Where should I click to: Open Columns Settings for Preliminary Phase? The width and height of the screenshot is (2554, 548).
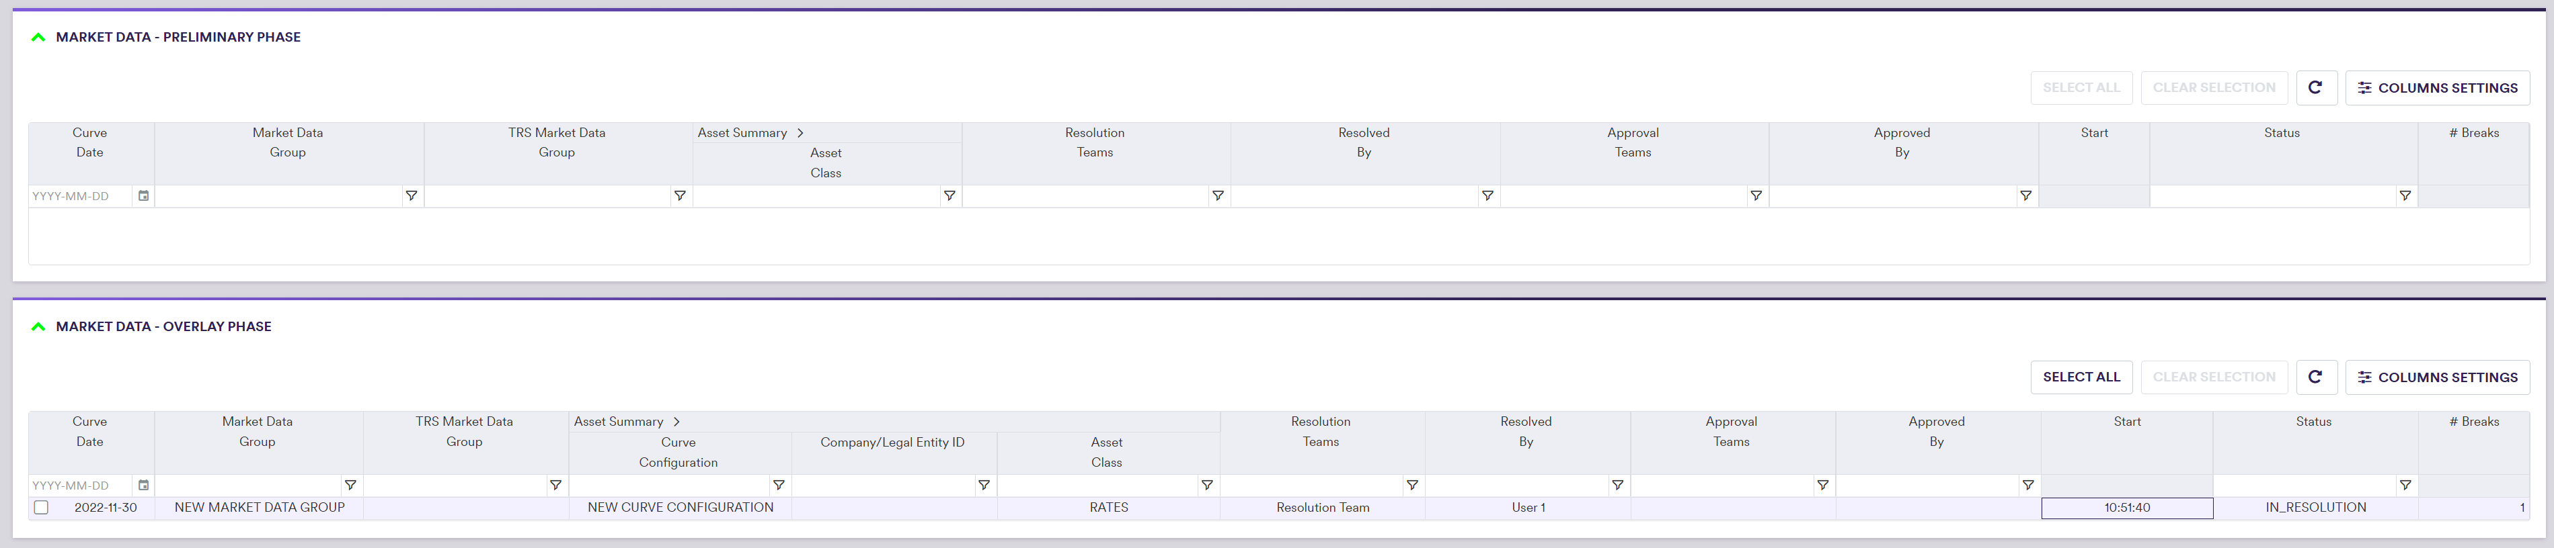[x=2437, y=87]
